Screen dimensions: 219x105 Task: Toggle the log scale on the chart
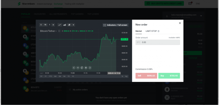126,76
